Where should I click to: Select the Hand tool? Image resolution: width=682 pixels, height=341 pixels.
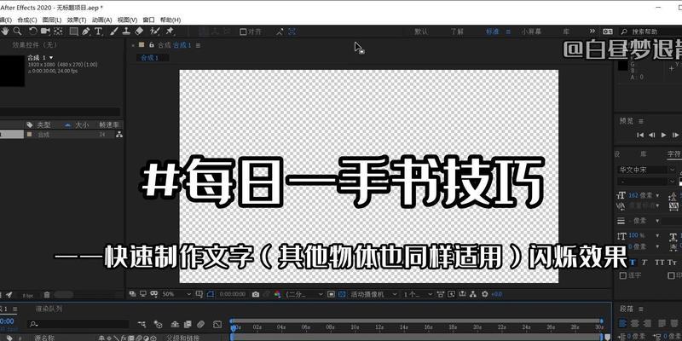5,31
